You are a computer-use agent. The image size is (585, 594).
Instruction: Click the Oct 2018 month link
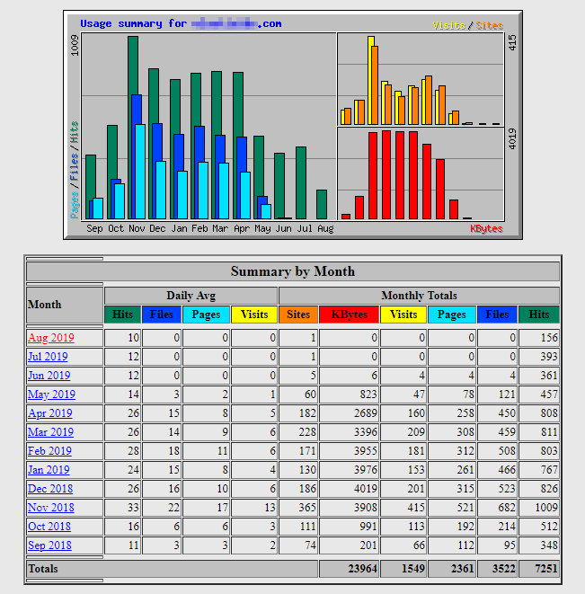pyautogui.click(x=49, y=527)
